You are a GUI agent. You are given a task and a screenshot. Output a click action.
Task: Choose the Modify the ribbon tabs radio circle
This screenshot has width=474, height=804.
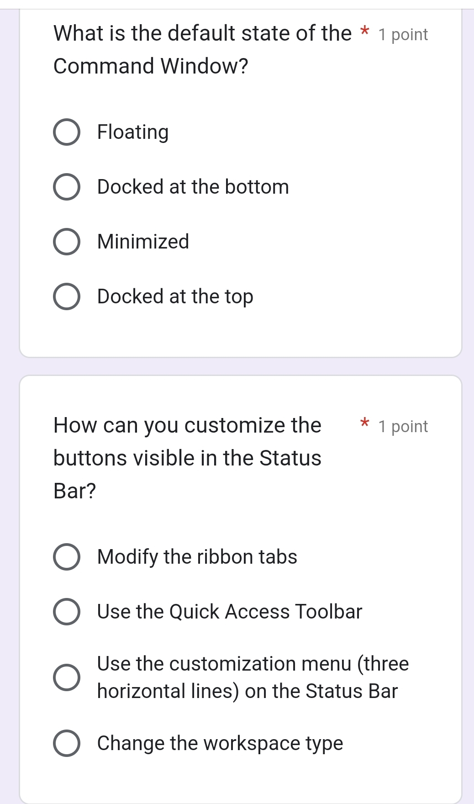[x=67, y=557]
